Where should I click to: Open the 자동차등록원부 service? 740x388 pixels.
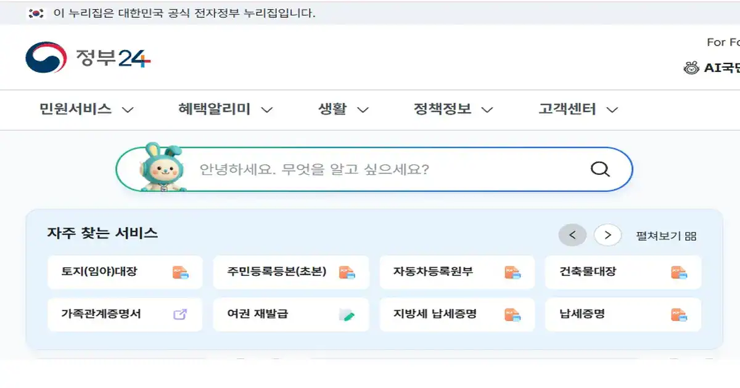tap(457, 272)
